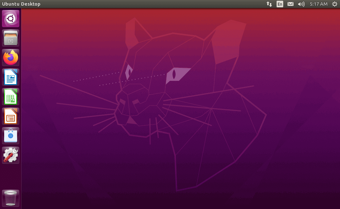Show the messaging envelope menu

(x=291, y=4)
